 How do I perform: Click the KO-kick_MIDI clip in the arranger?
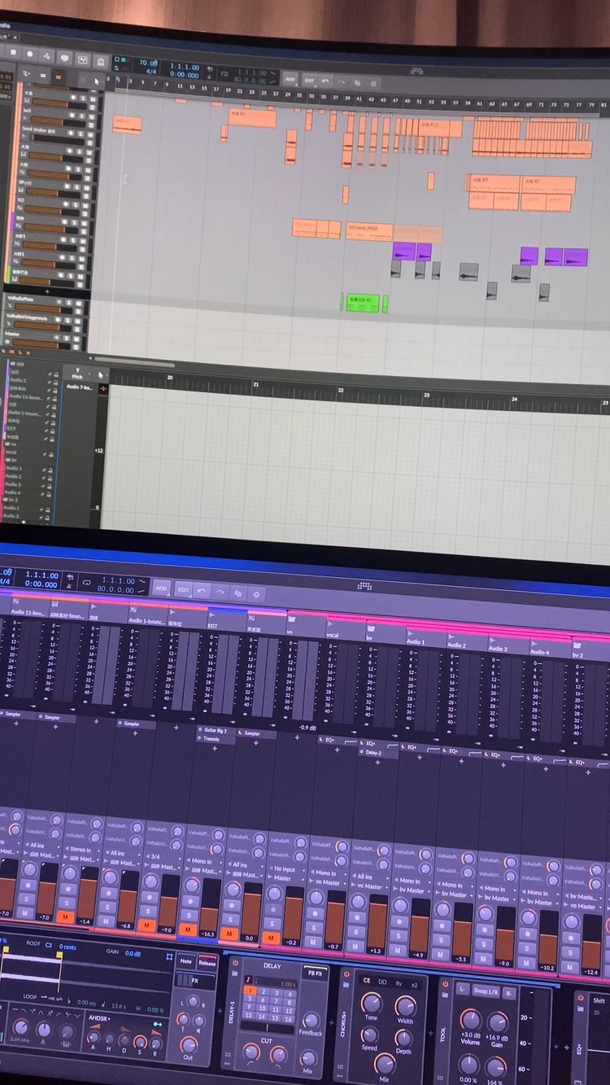(x=369, y=232)
